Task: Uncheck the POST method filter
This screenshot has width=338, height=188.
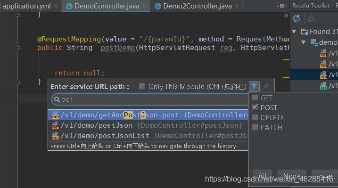Action: pyautogui.click(x=255, y=107)
